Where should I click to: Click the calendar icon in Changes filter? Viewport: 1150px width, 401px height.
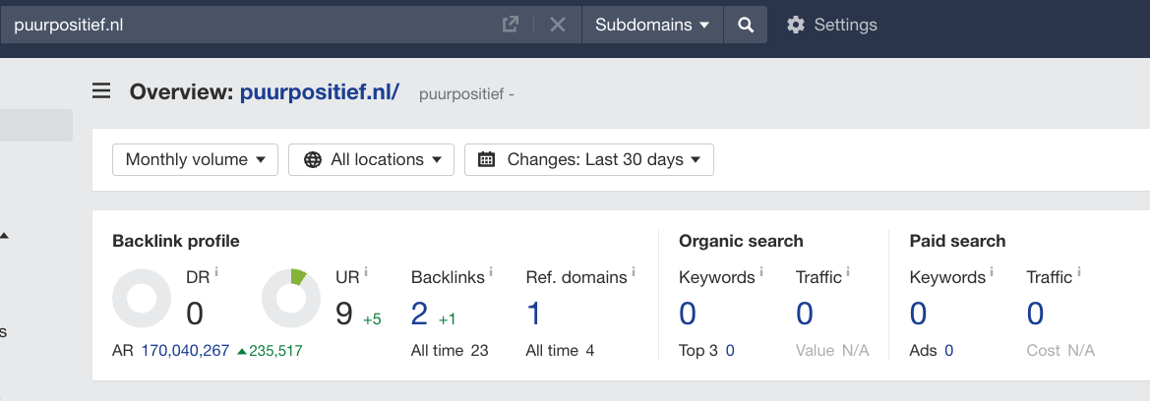point(486,160)
